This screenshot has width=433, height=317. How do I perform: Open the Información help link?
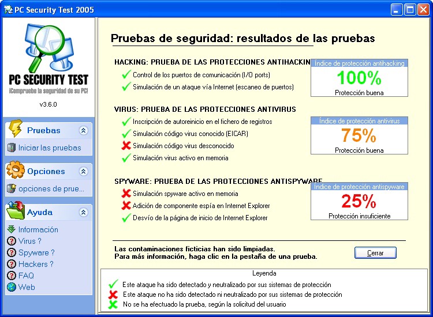(38, 229)
